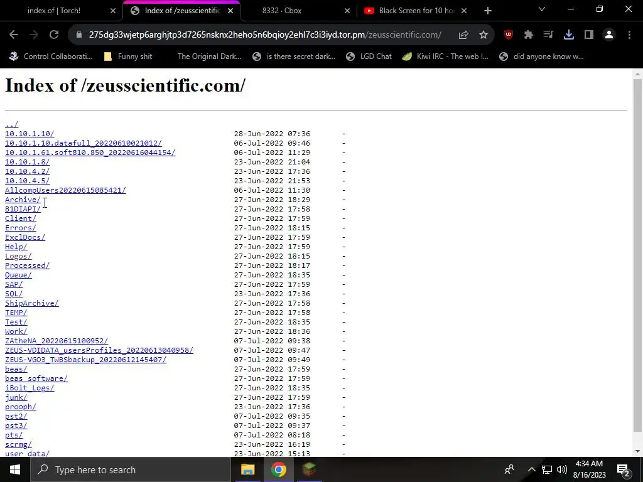Click the lock icon in the address bar
Image resolution: width=643 pixels, height=482 pixels.
coord(79,35)
